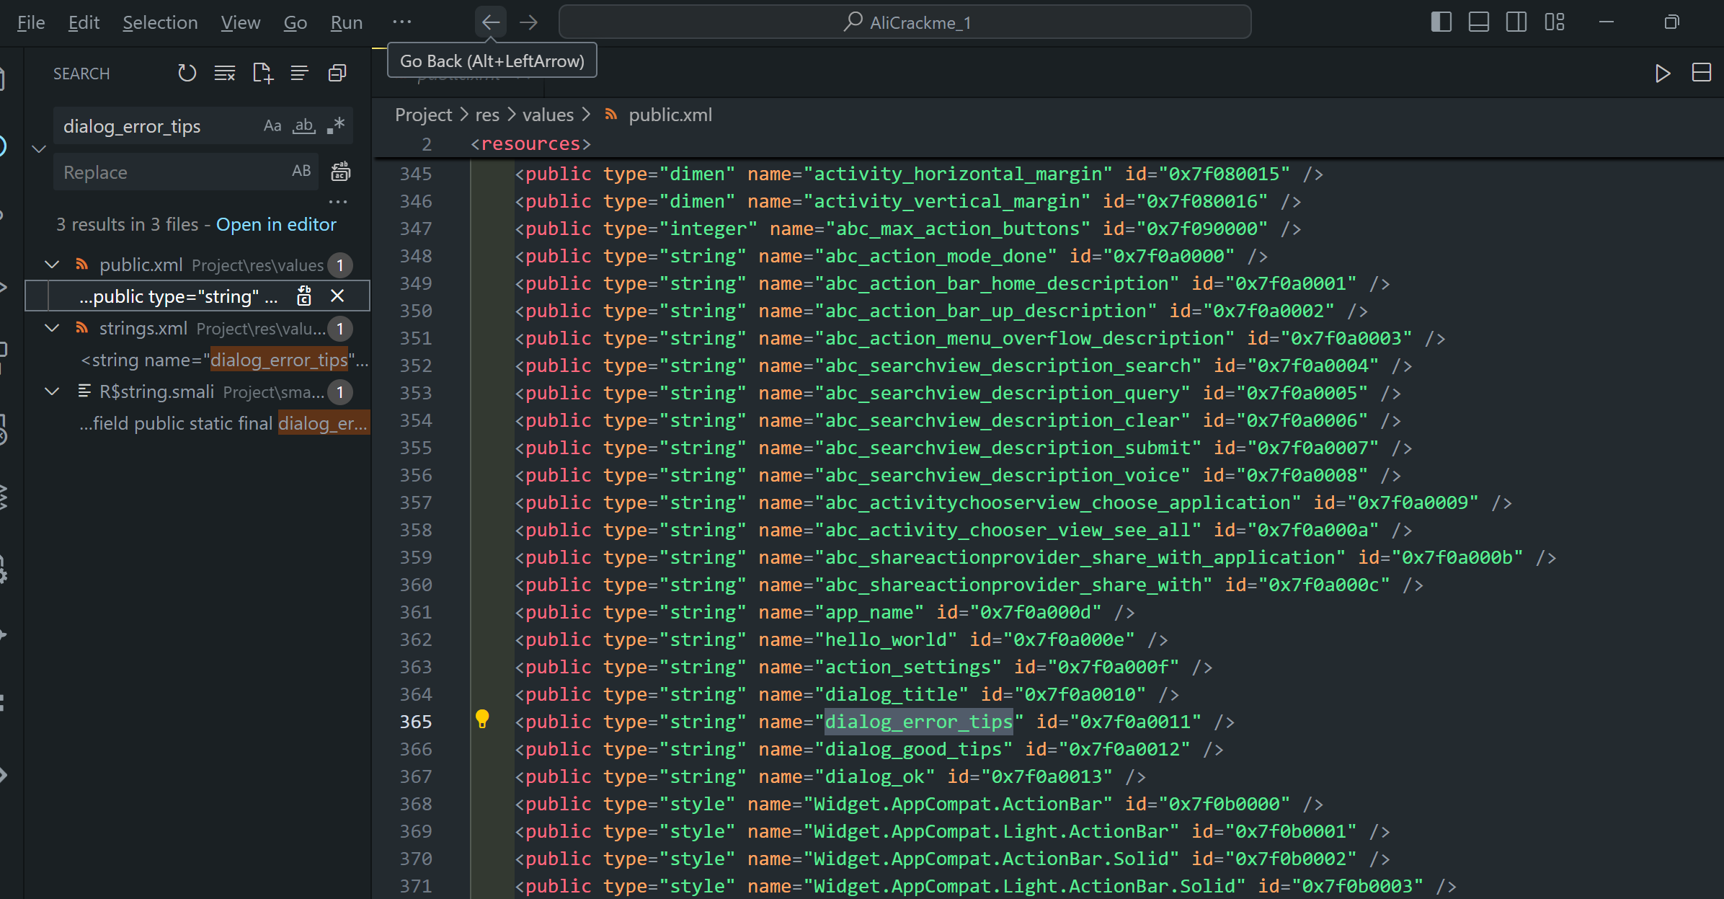The width and height of the screenshot is (1724, 899).
Task: Open the View menu
Action: [241, 22]
